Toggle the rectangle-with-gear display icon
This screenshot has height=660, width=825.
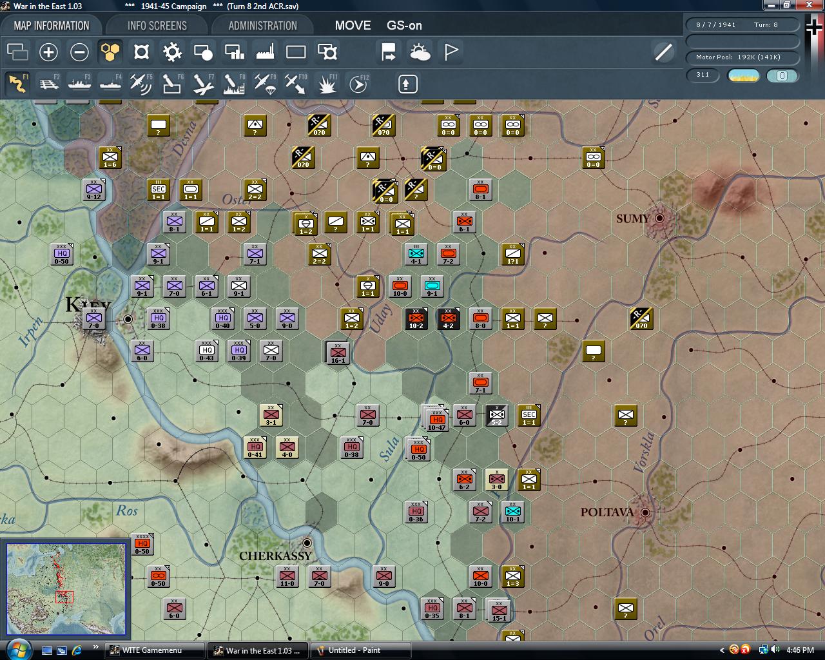(327, 52)
